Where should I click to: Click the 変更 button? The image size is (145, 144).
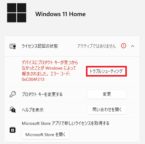(x=107, y=94)
